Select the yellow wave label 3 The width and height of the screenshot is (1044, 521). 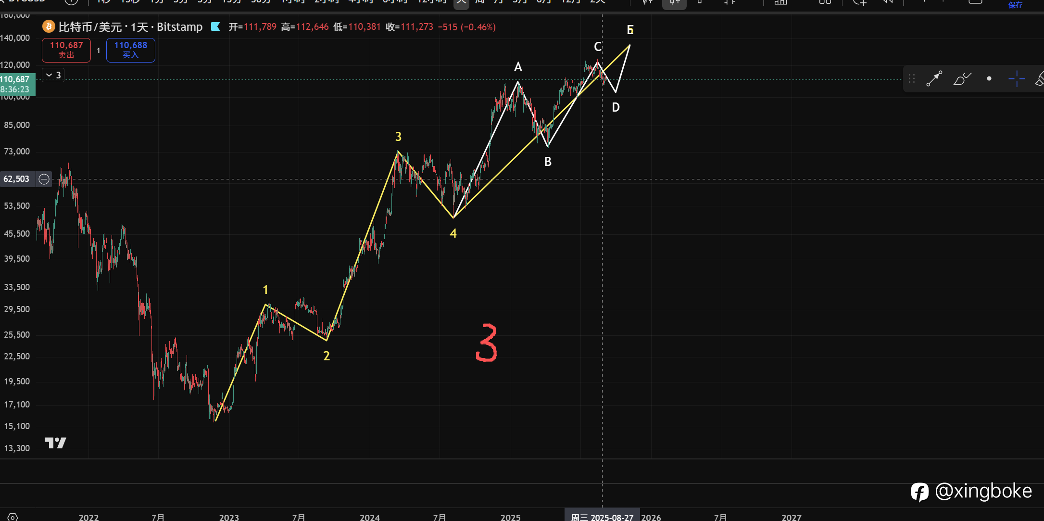pyautogui.click(x=398, y=137)
